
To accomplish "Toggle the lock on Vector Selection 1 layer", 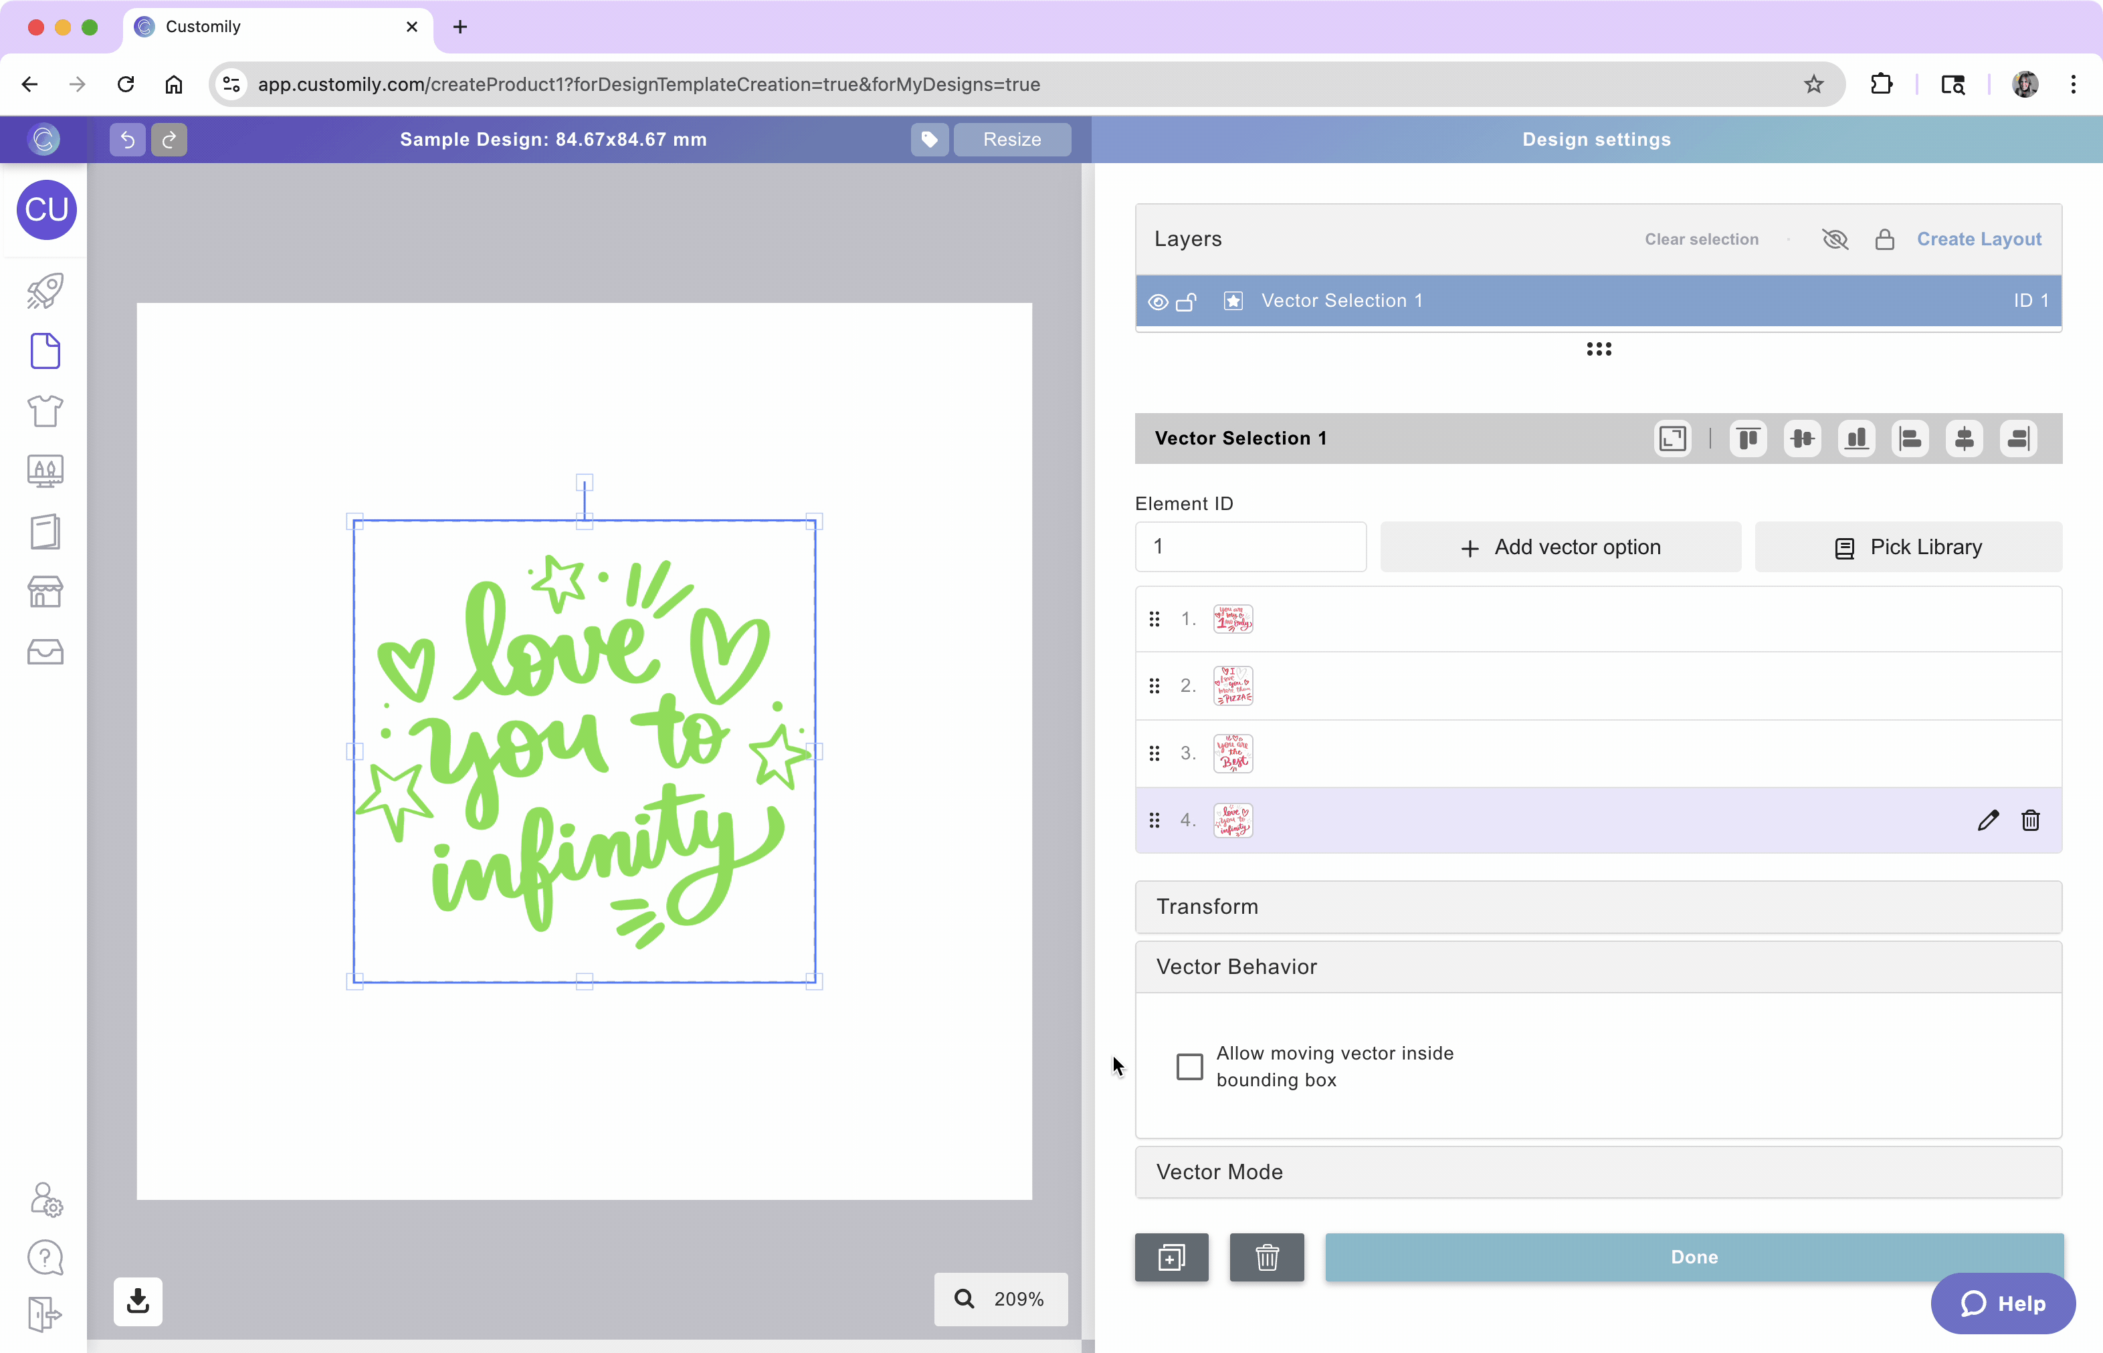I will tap(1186, 302).
